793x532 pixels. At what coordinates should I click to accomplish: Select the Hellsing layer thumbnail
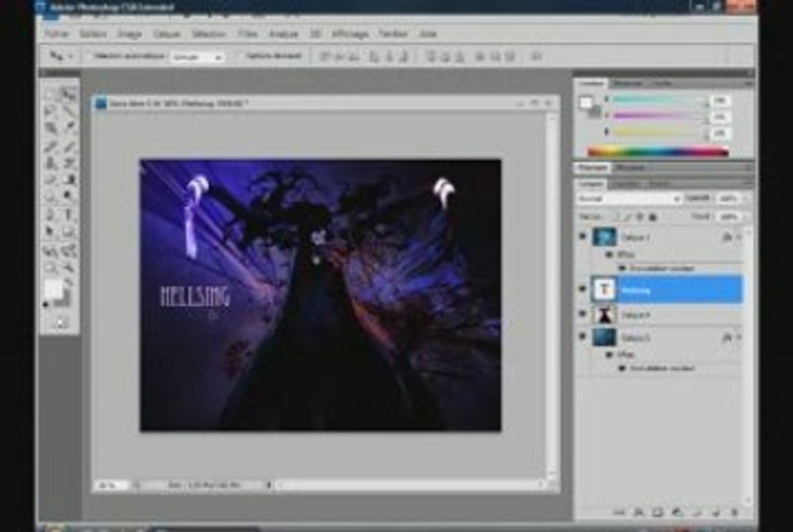604,290
